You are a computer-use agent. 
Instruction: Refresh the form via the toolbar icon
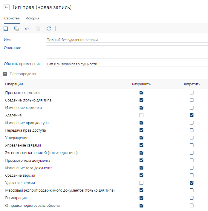click(x=49, y=29)
